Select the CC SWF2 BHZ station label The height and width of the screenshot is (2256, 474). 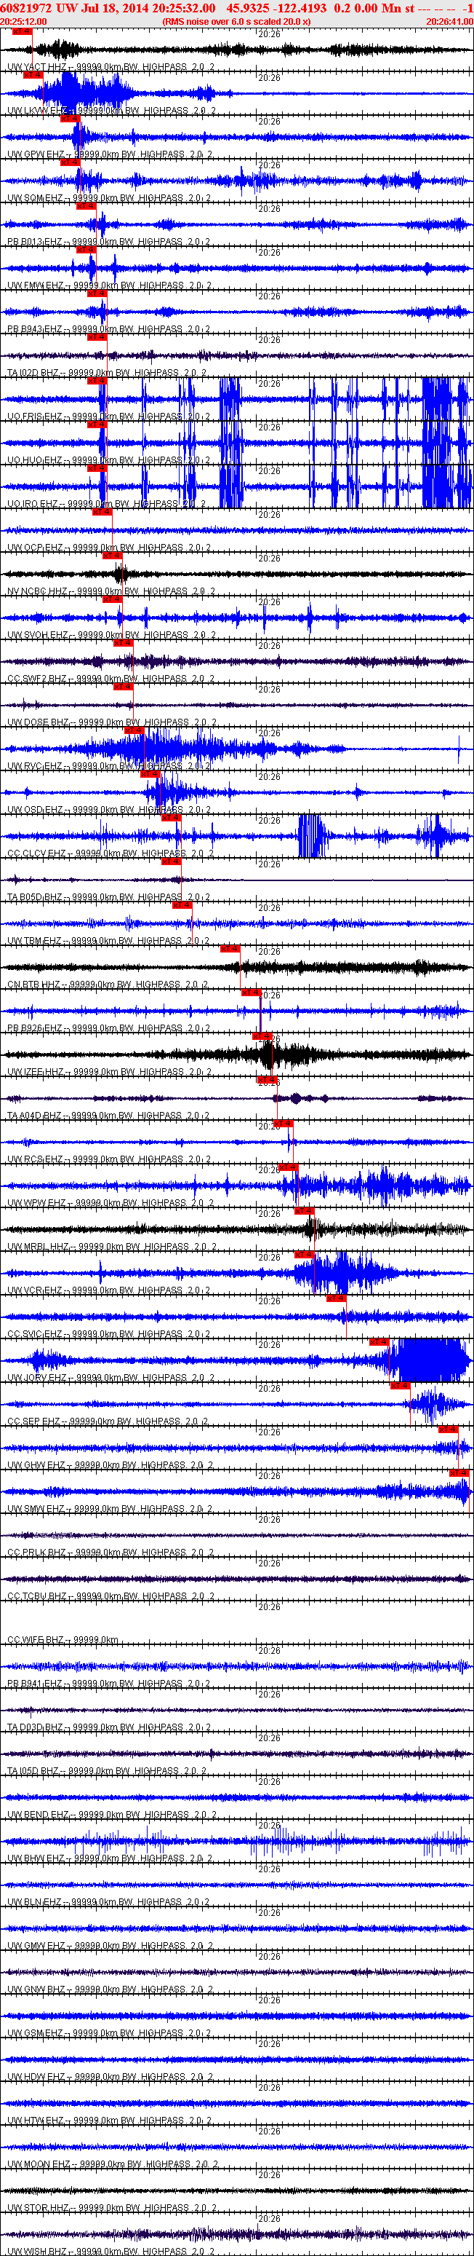click(111, 679)
